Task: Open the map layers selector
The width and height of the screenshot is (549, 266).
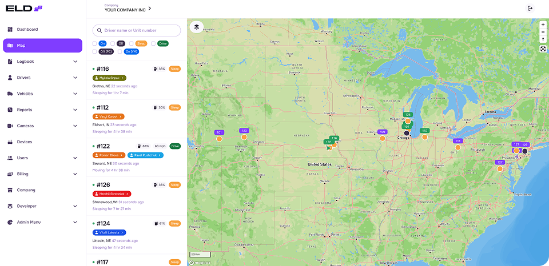Action: pos(197,27)
